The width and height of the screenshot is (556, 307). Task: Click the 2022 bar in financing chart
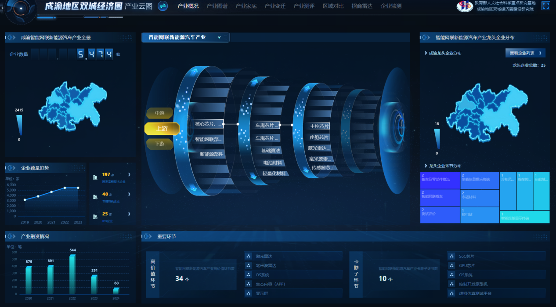pos(72,274)
